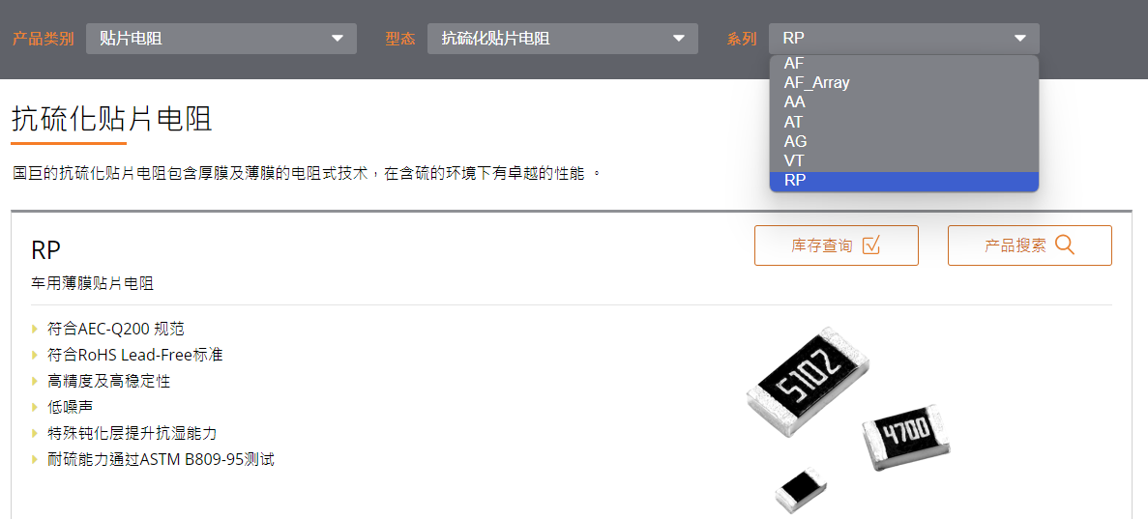1148x519 pixels.
Task: Select AF from the series list
Action: [x=904, y=64]
